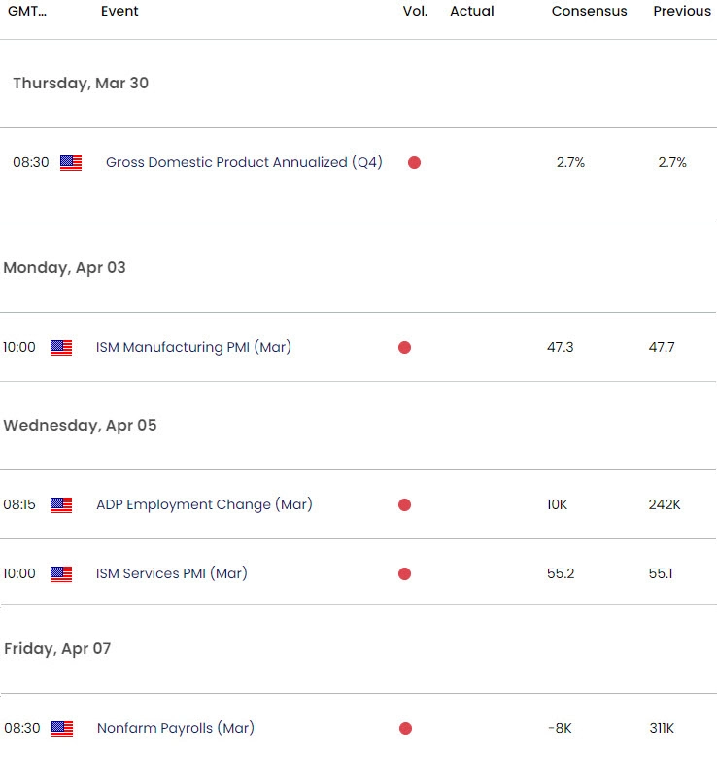Click the Previous column header
The image size is (717, 759).
pyautogui.click(x=681, y=11)
